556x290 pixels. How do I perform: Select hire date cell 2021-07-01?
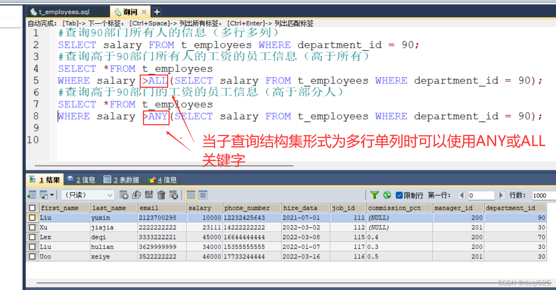[306, 218]
